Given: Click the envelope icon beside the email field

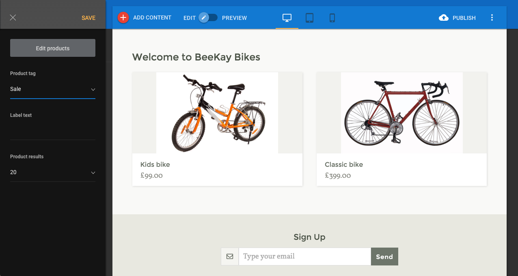Looking at the screenshot, I should (x=230, y=257).
